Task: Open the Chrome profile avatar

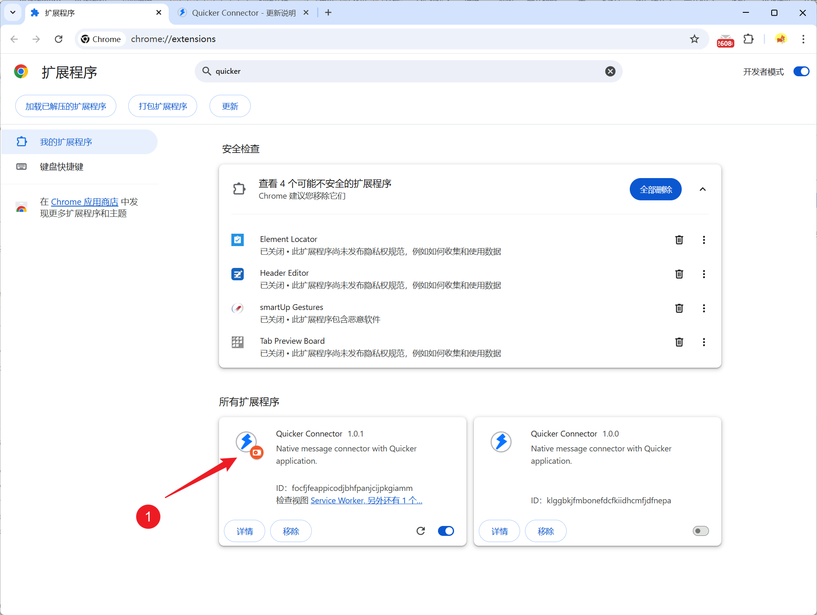Action: 781,39
